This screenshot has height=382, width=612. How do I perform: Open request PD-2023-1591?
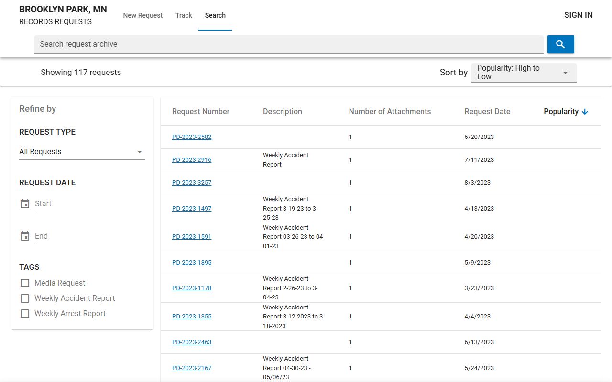coord(192,237)
